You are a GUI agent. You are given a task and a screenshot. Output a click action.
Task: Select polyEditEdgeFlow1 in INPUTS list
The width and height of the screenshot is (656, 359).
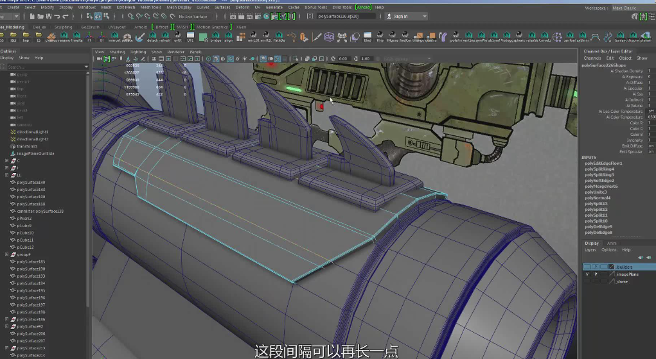tap(603, 163)
